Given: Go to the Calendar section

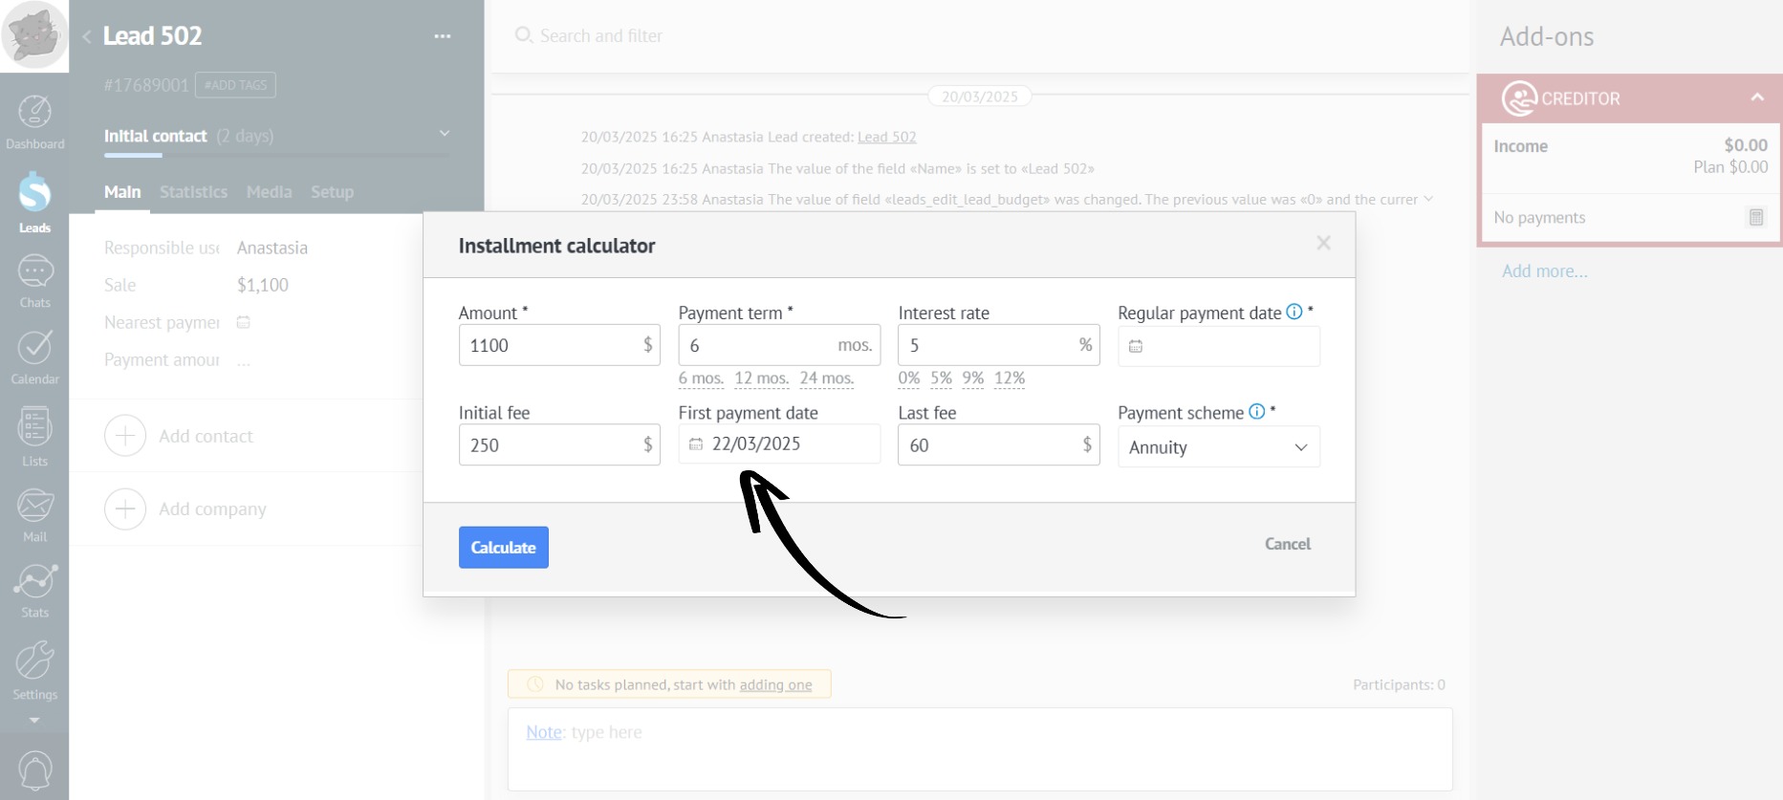Looking at the screenshot, I should click(x=34, y=357).
